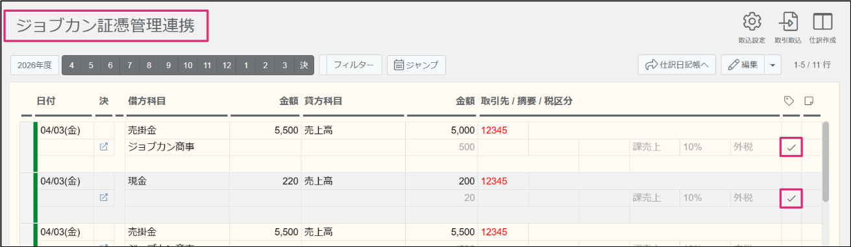This screenshot has width=851, height=247.
Task: Open the 仕訳作成 split-panel icon
Action: pos(822,21)
